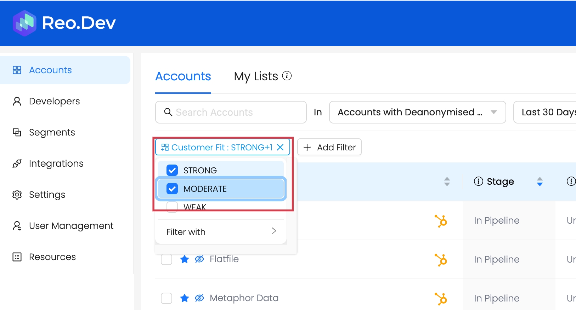Image resolution: width=576 pixels, height=310 pixels.
Task: Click the info icon beside My Lists
Action: (x=287, y=76)
